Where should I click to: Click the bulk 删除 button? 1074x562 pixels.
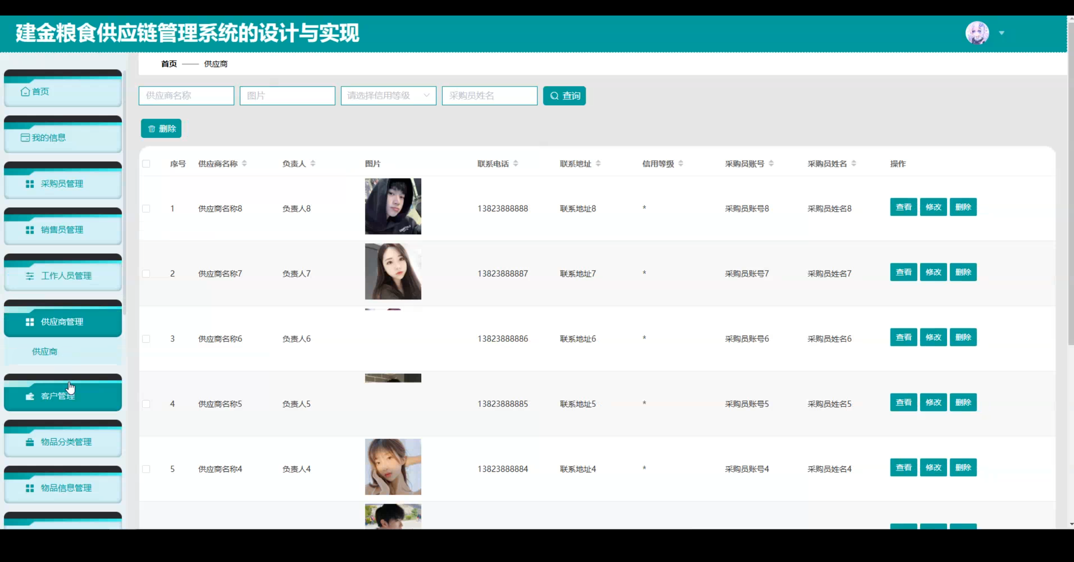[161, 128]
